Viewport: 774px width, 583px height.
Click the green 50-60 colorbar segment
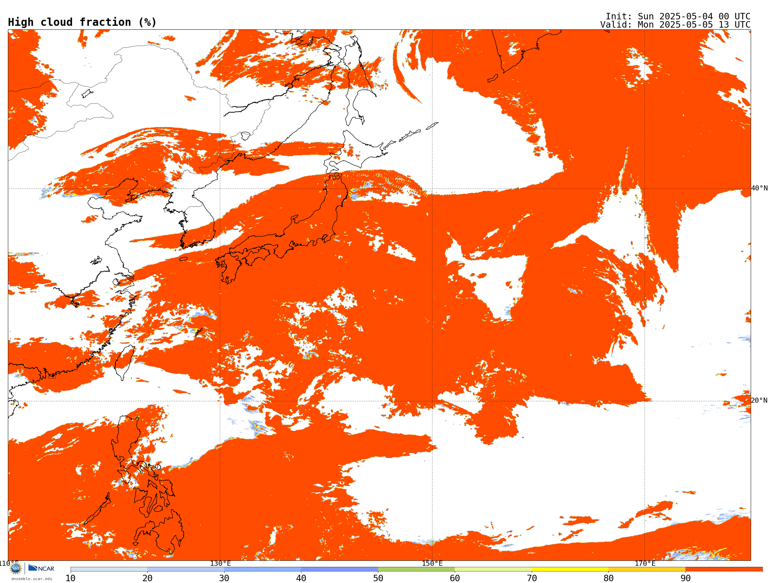pyautogui.click(x=416, y=569)
